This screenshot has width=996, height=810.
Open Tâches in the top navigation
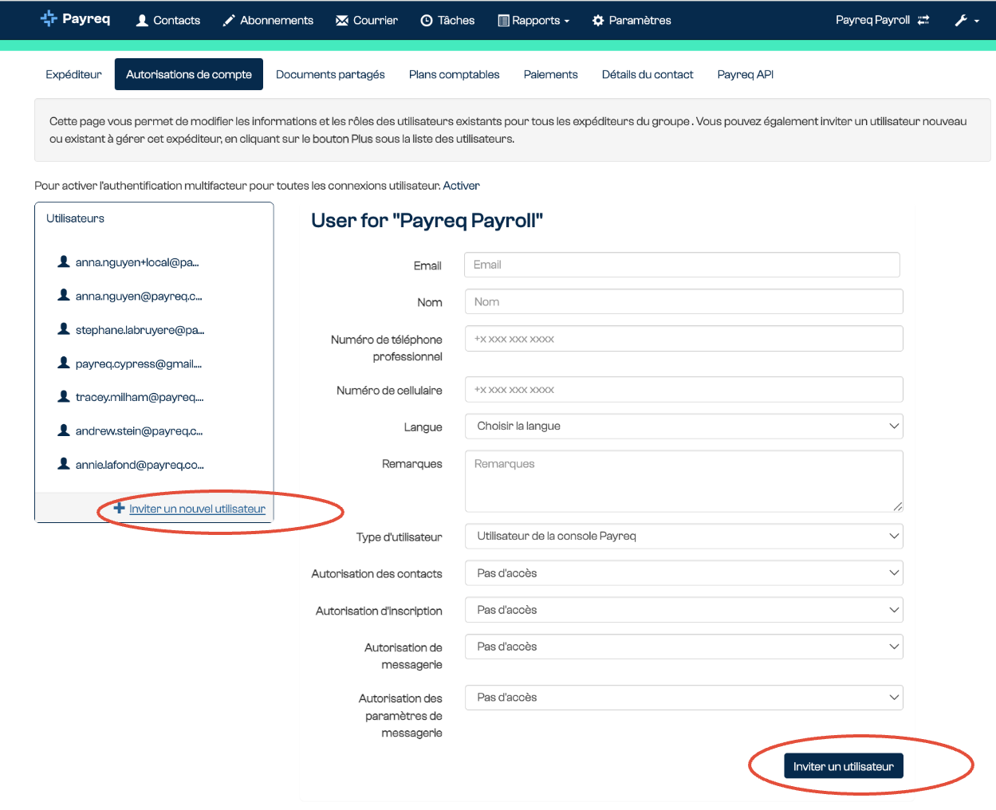447,21
